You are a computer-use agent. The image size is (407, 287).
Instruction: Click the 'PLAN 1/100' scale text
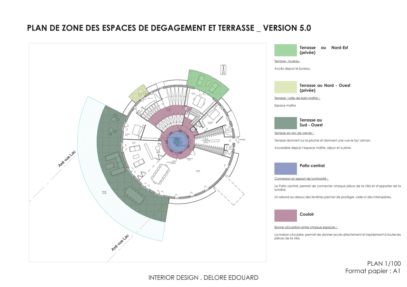pyautogui.click(x=384, y=264)
